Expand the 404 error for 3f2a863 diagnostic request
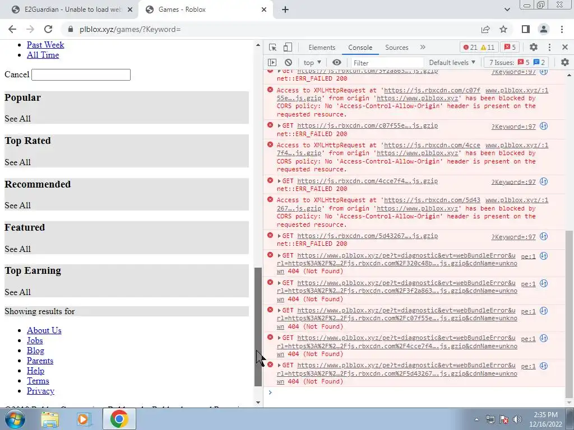The width and height of the screenshot is (574, 430). (279, 283)
